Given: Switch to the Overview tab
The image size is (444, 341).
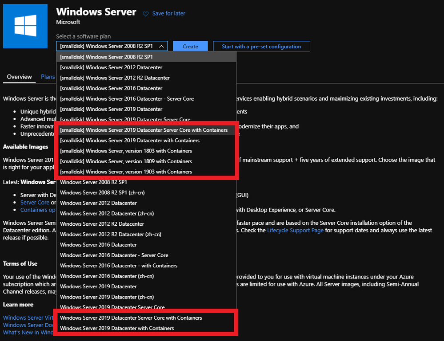Looking at the screenshot, I should pos(19,77).
